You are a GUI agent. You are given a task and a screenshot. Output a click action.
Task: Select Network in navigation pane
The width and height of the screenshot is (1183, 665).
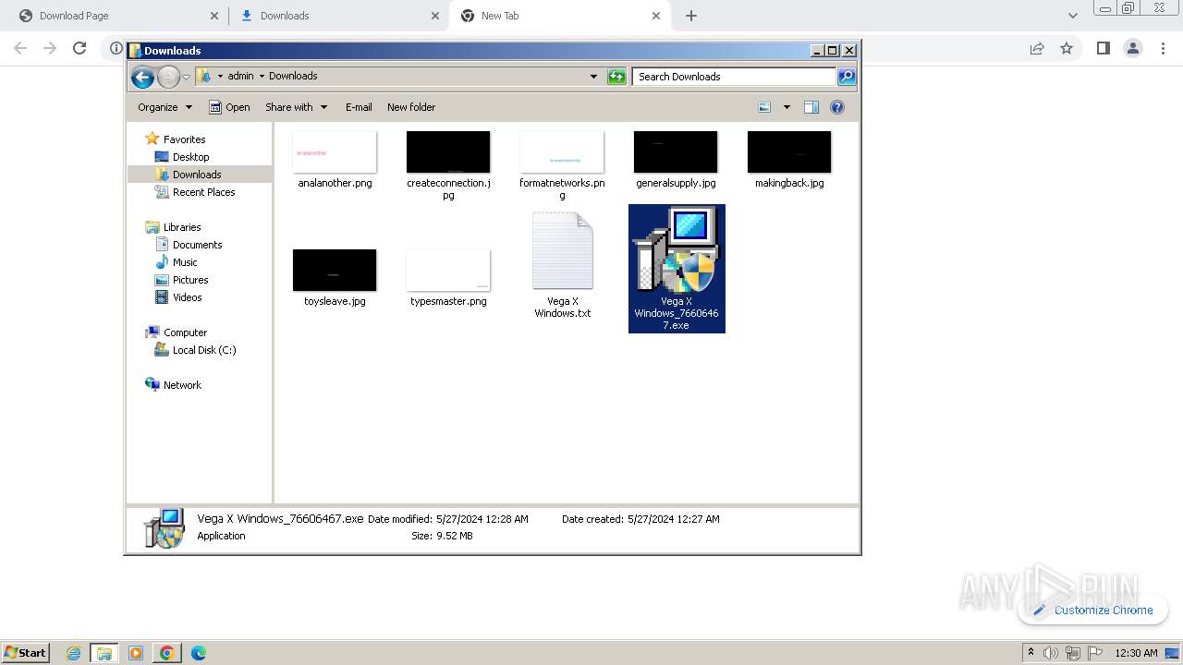[182, 385]
